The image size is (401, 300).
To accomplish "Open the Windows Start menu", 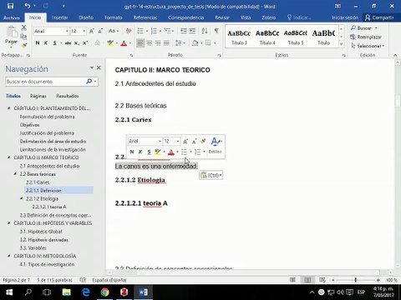I will click(9, 292).
